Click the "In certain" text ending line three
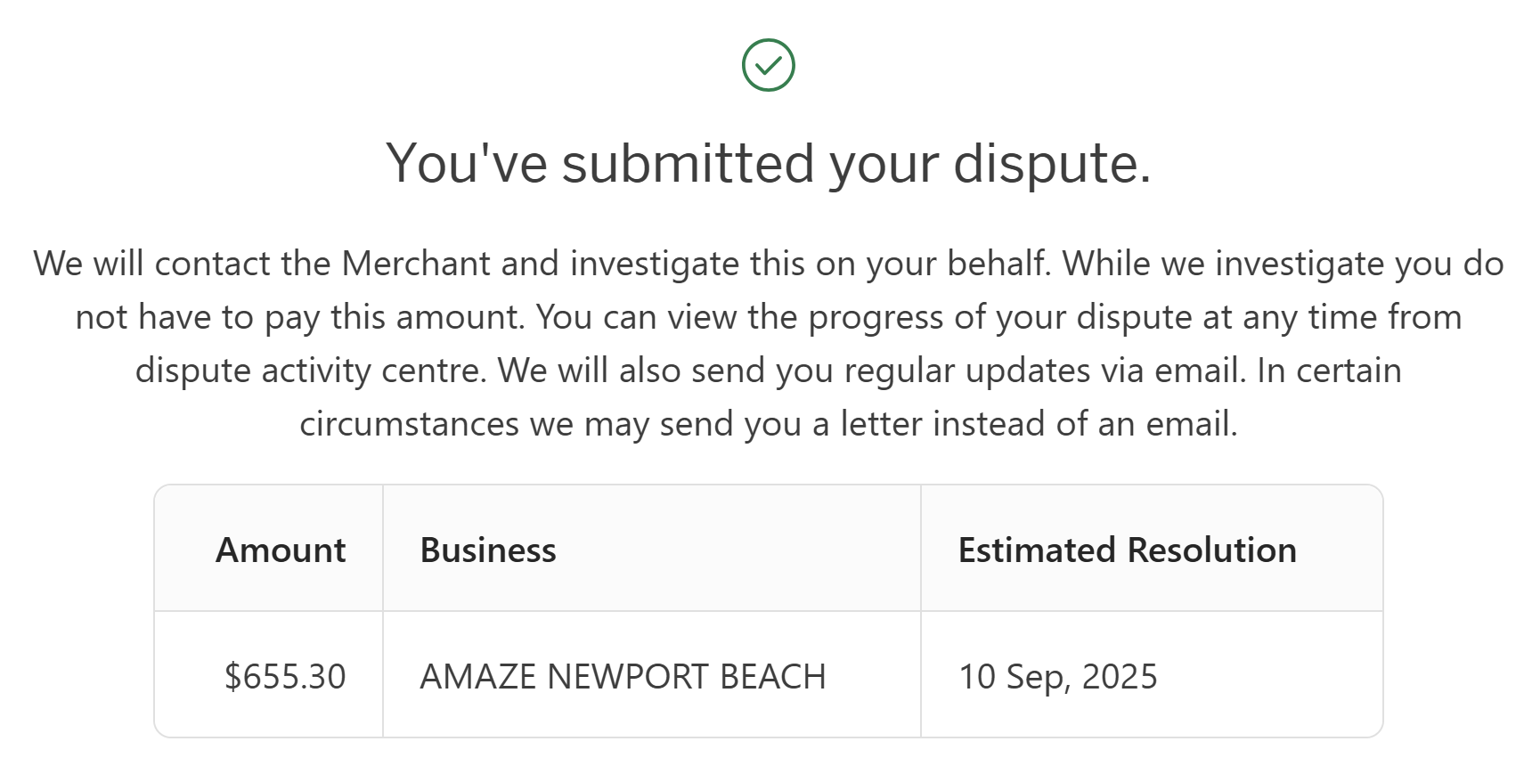Screen dimensions: 1532x766 coord(1329,371)
